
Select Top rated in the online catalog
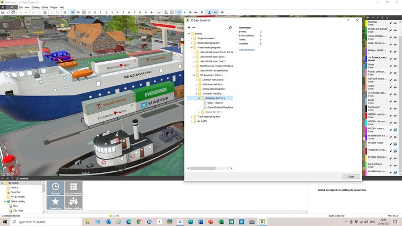pyautogui.click(x=18, y=210)
